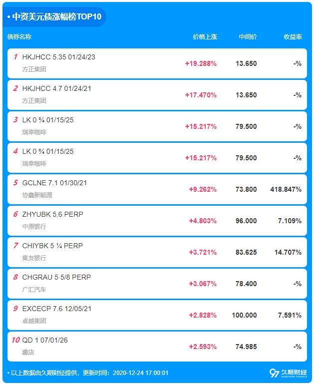Click the 收益率 column header
This screenshot has width=314, height=385.
[x=293, y=37]
